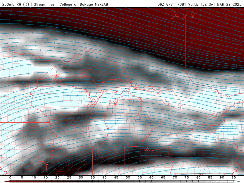Click the colorbar scale label "20"

[57, 178]
